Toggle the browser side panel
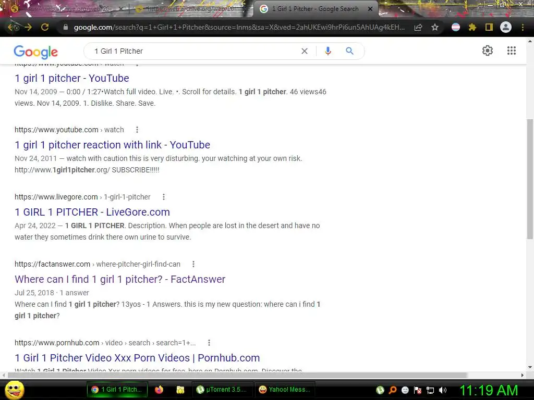The height and width of the screenshot is (400, 534). (x=489, y=27)
